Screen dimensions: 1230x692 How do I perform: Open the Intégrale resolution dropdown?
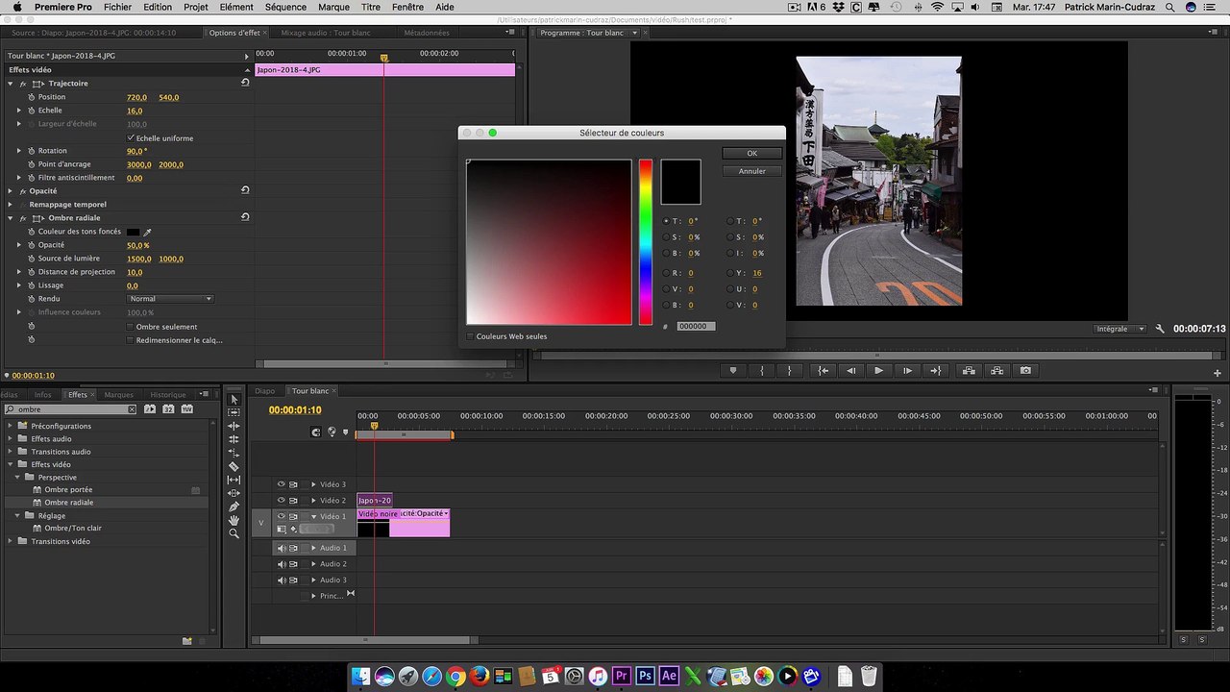[1120, 329]
